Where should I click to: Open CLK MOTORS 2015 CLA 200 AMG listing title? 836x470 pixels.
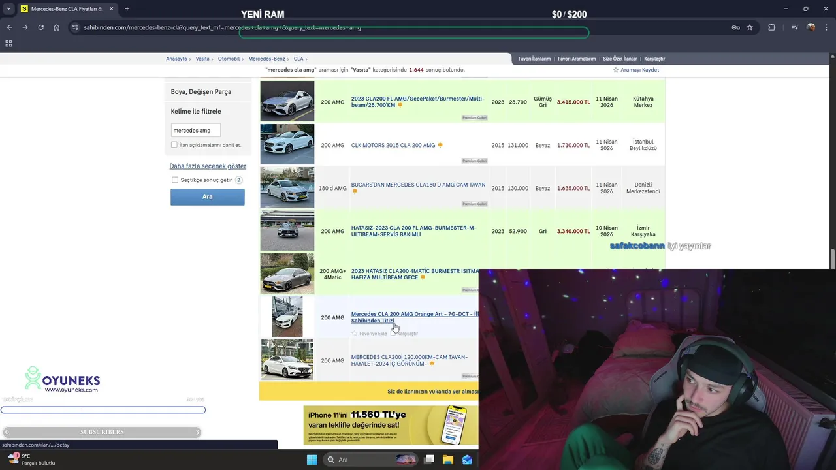click(393, 145)
